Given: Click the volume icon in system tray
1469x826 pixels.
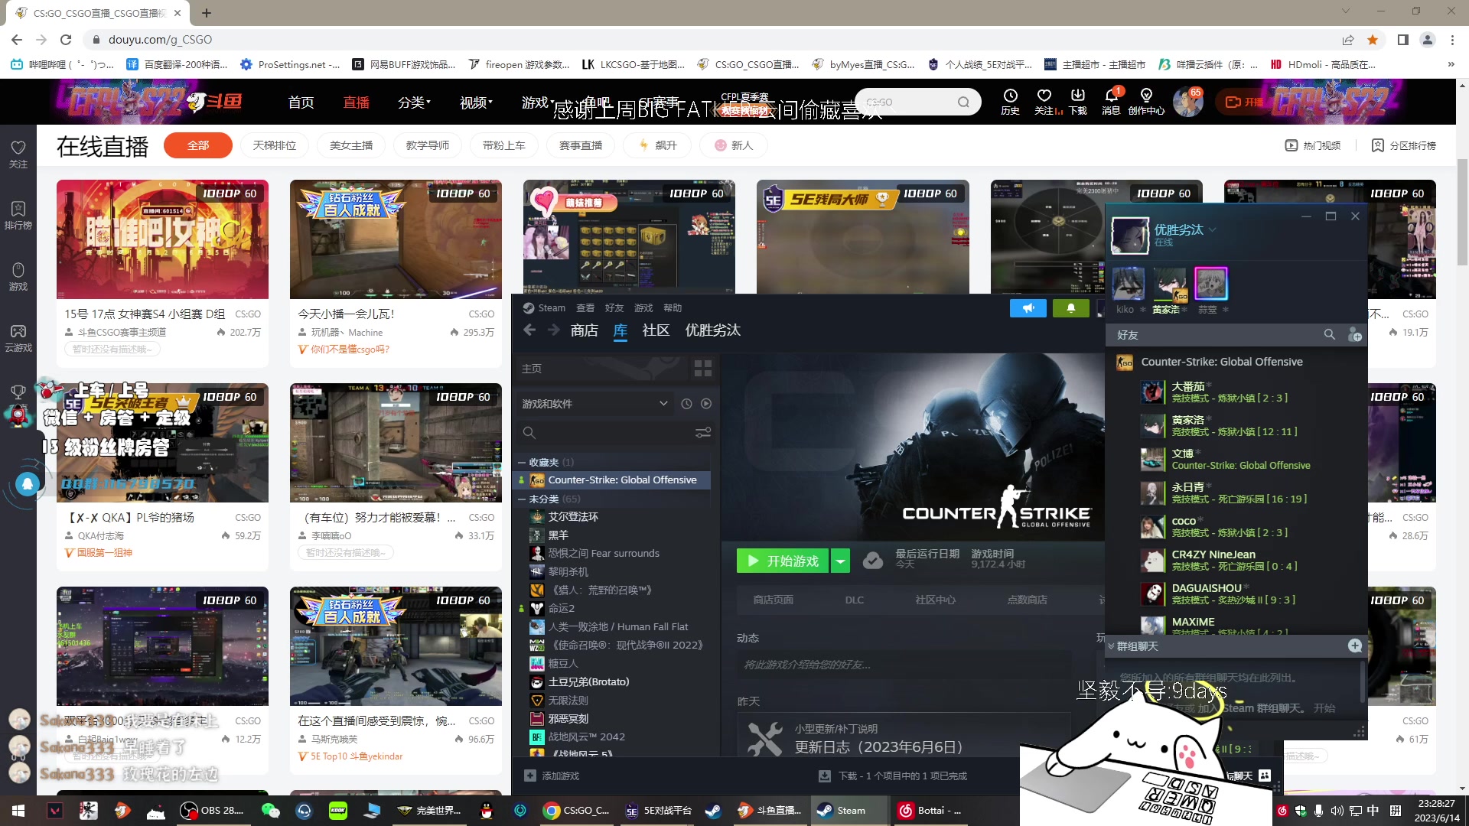Looking at the screenshot, I should click(1337, 811).
